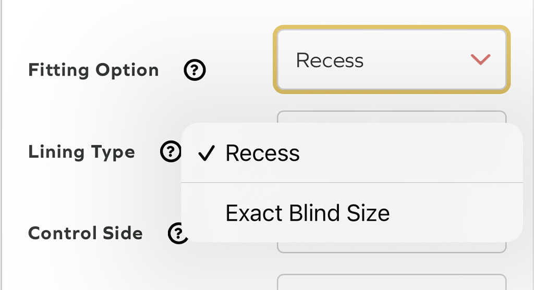
Task: Click the Control Side help question mark icon
Action: (x=177, y=233)
